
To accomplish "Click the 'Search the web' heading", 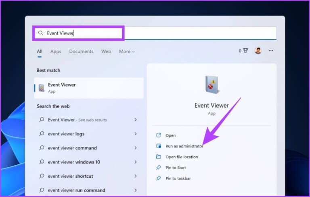I will (x=53, y=106).
